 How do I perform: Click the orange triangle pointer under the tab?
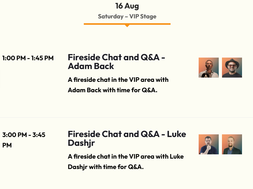coord(127,26)
